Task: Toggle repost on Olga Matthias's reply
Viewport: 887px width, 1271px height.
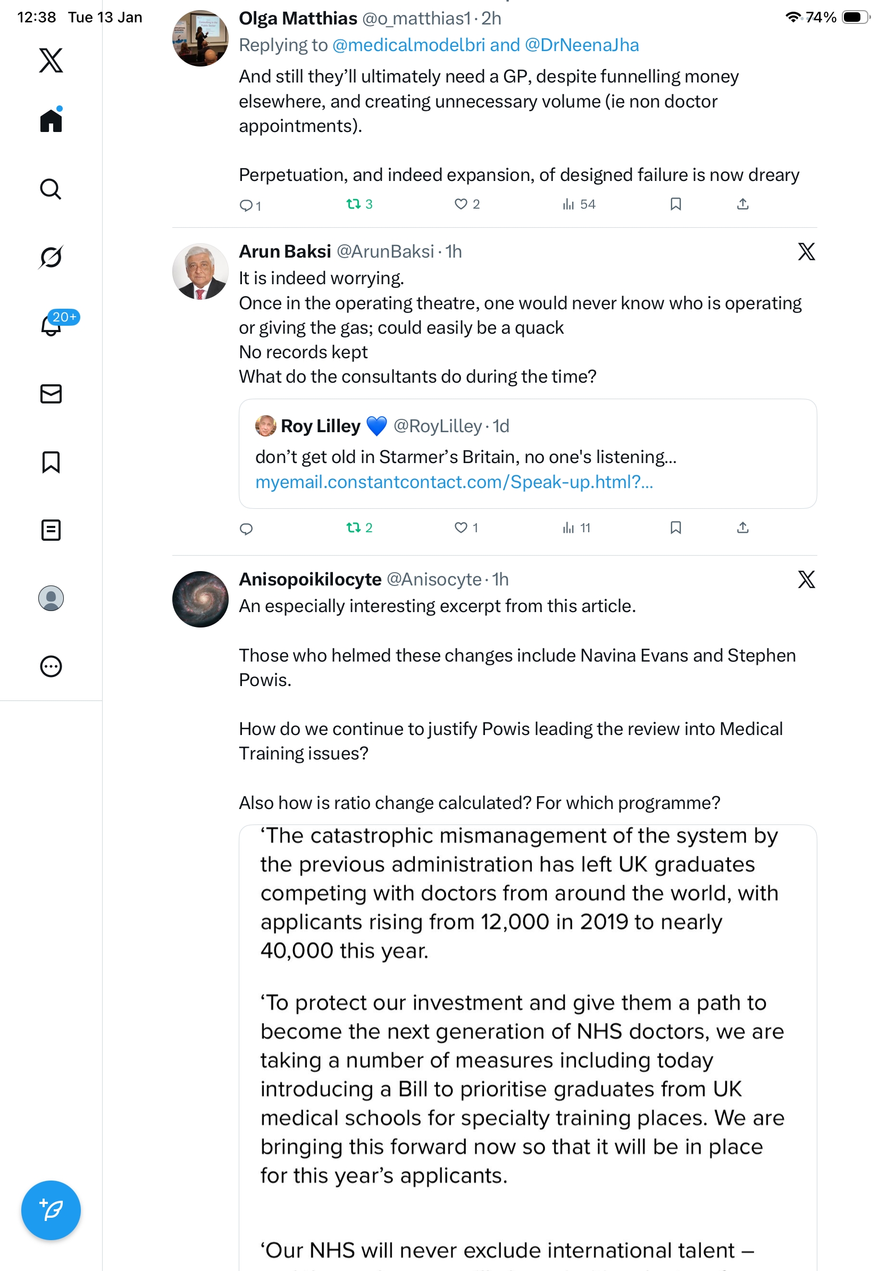Action: (x=353, y=204)
